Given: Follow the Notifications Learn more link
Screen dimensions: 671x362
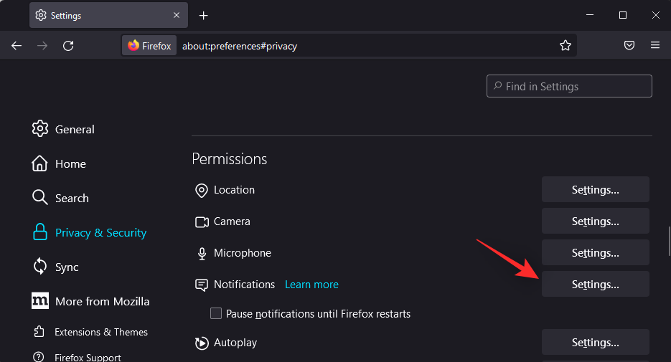Looking at the screenshot, I should [x=311, y=285].
